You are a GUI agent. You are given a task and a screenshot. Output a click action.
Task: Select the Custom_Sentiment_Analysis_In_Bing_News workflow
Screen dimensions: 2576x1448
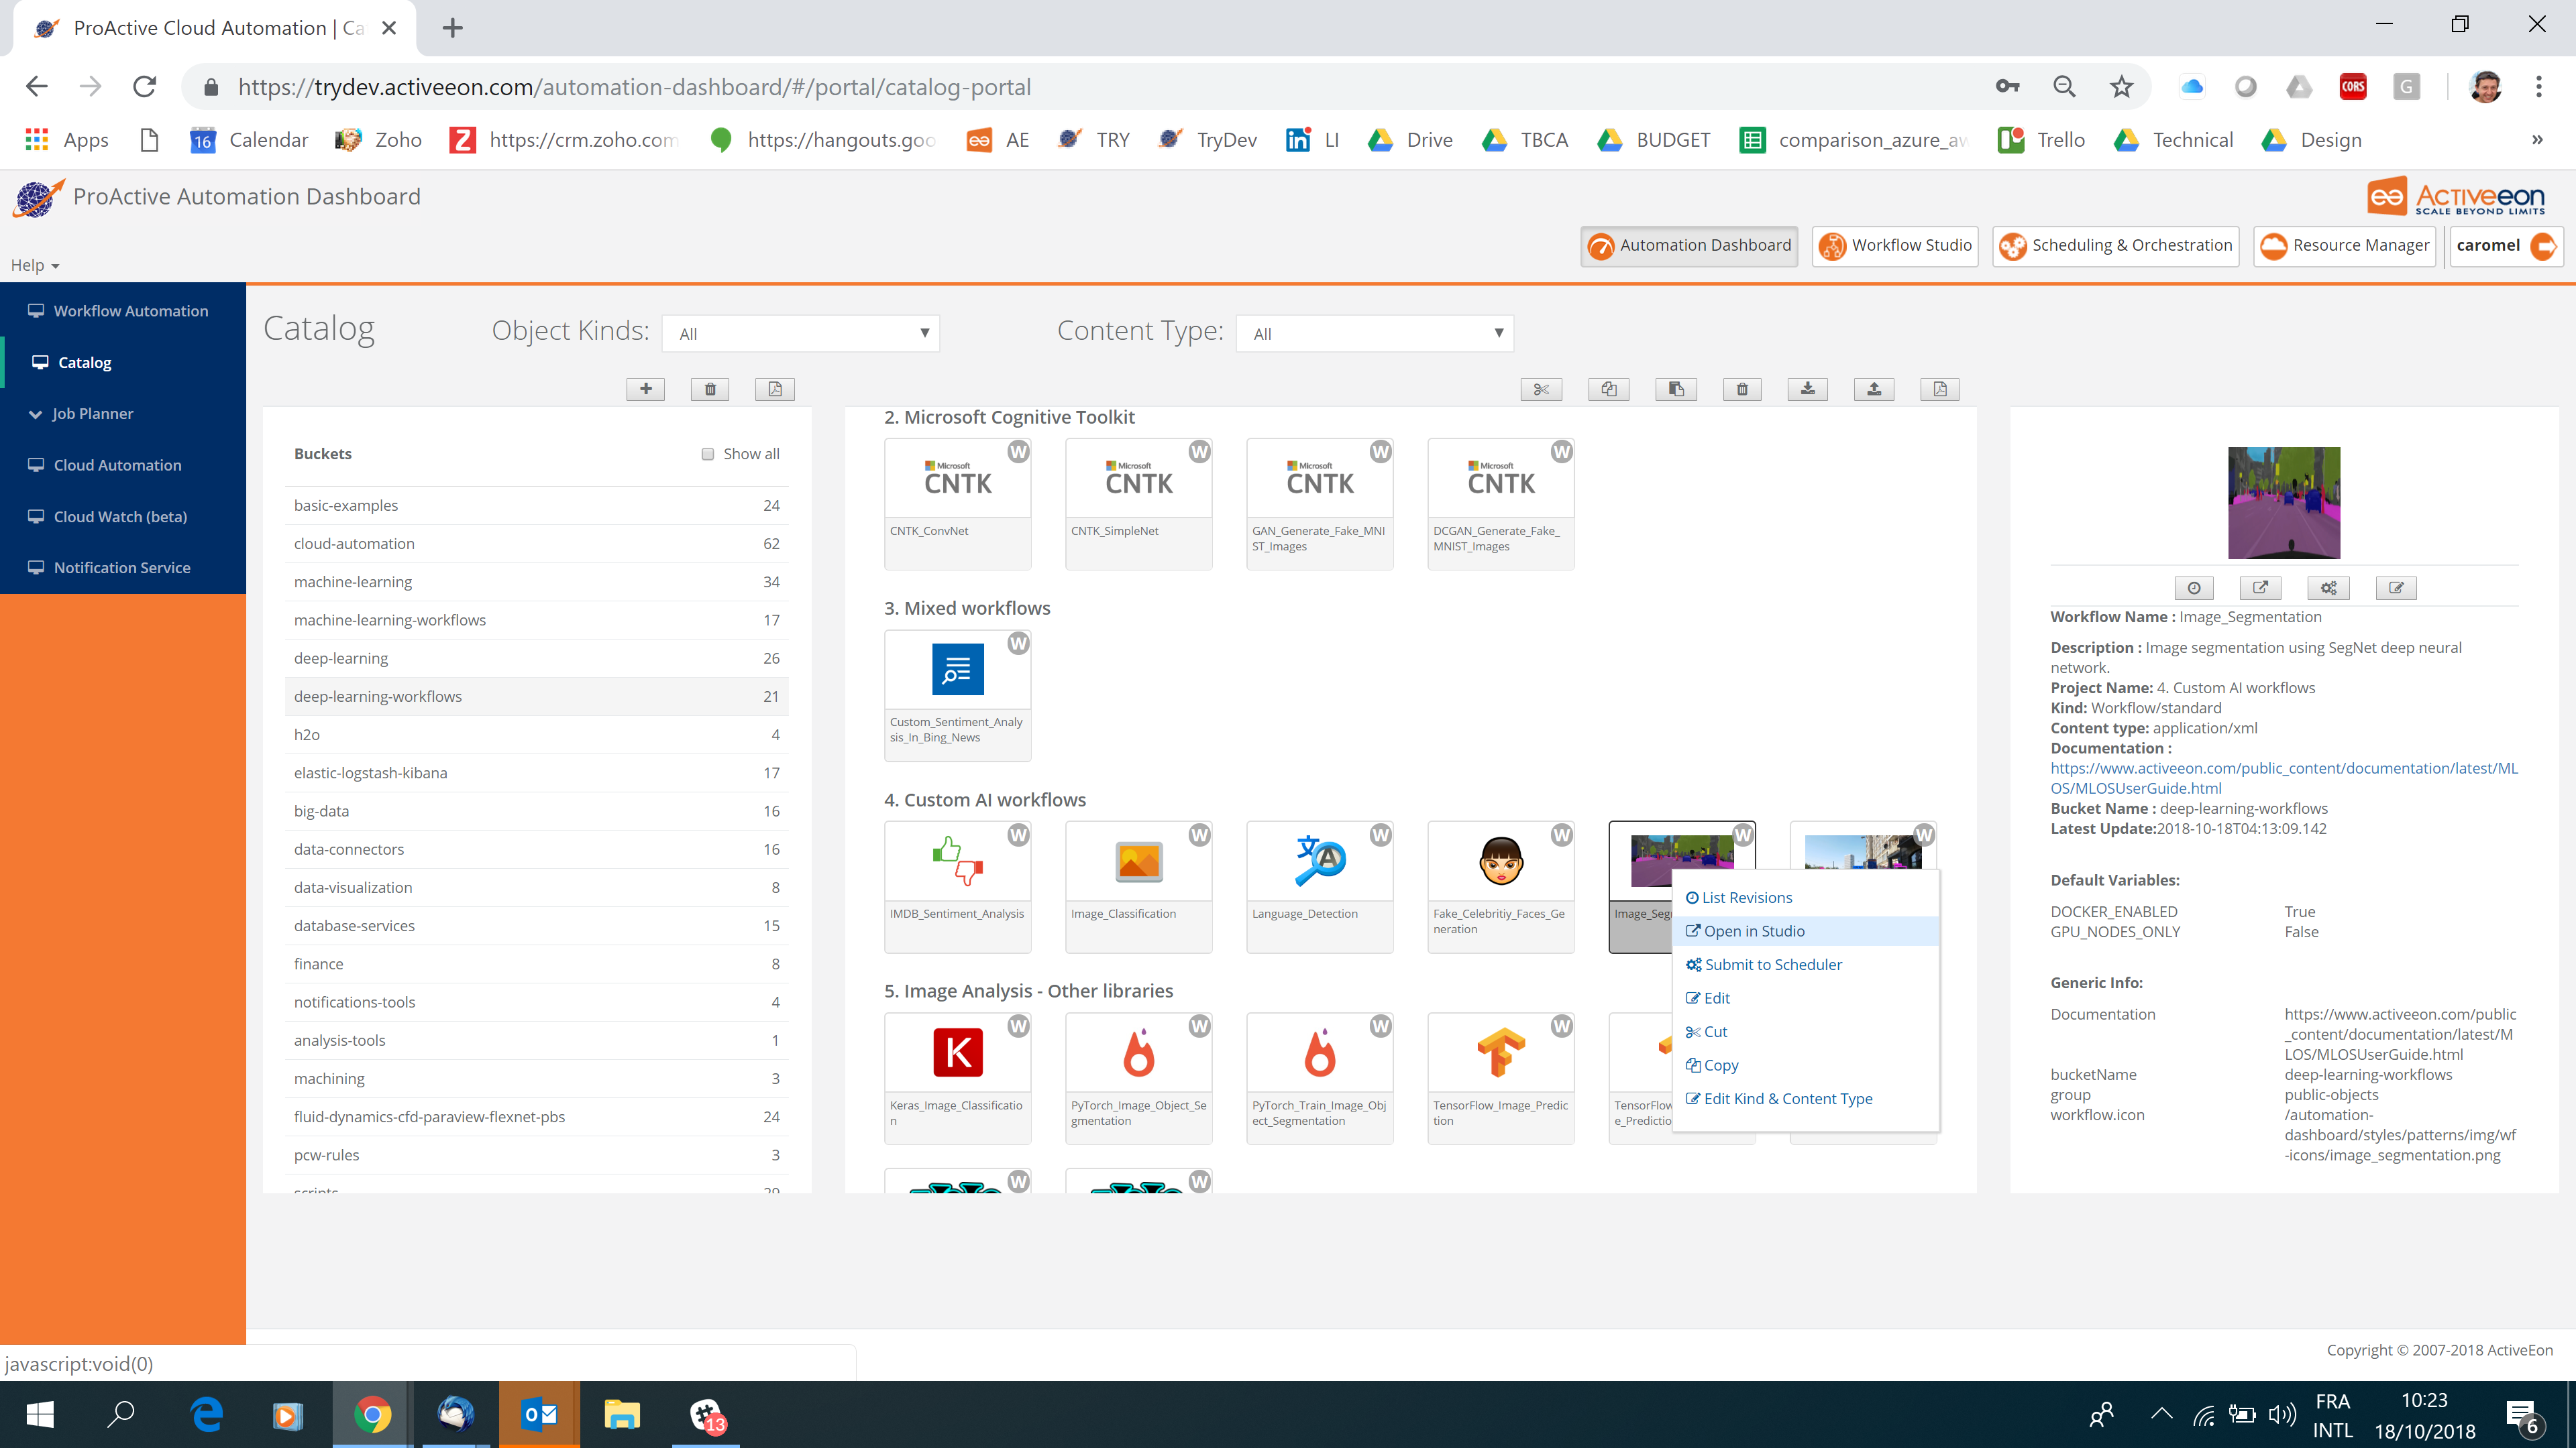click(x=958, y=696)
